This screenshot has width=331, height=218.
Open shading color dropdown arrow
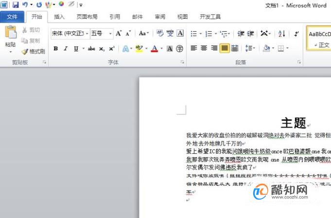[273, 48]
